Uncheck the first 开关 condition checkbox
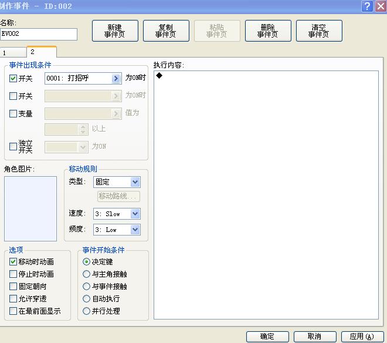 (13, 78)
